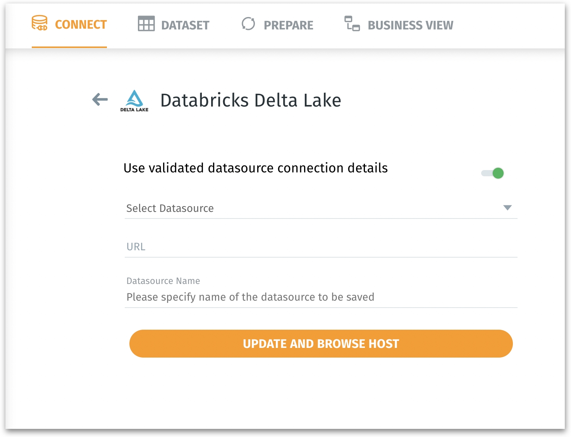
Task: Go back using the left arrow
Action: pyautogui.click(x=100, y=100)
